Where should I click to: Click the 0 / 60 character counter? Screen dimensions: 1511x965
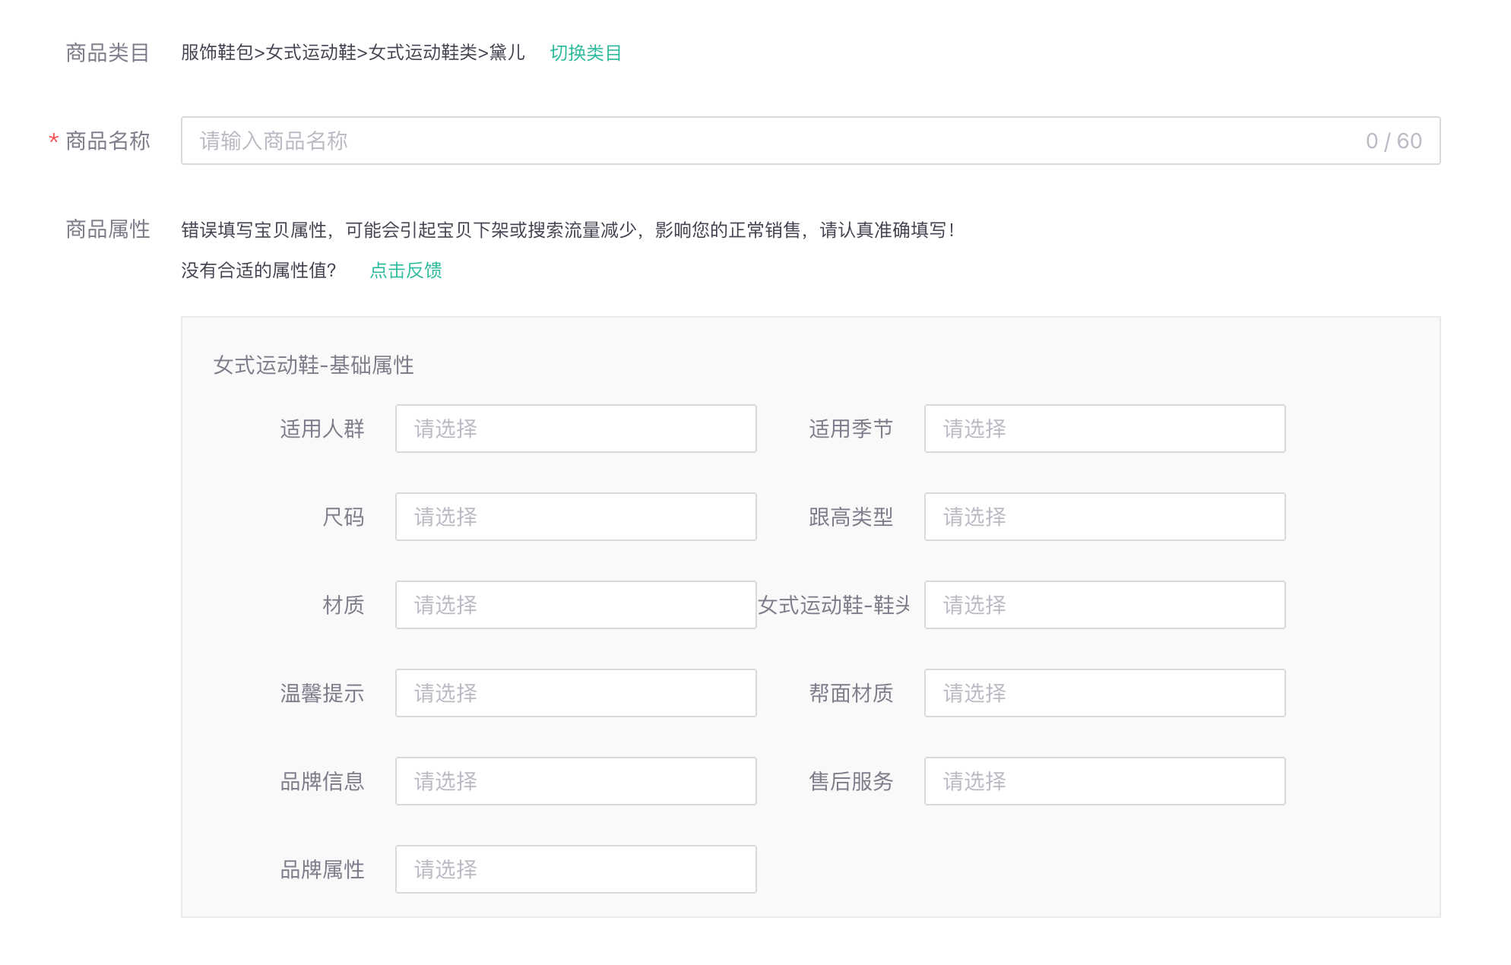pyautogui.click(x=1392, y=141)
